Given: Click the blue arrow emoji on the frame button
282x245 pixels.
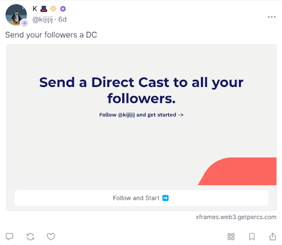Looking at the screenshot, I should (x=165, y=198).
